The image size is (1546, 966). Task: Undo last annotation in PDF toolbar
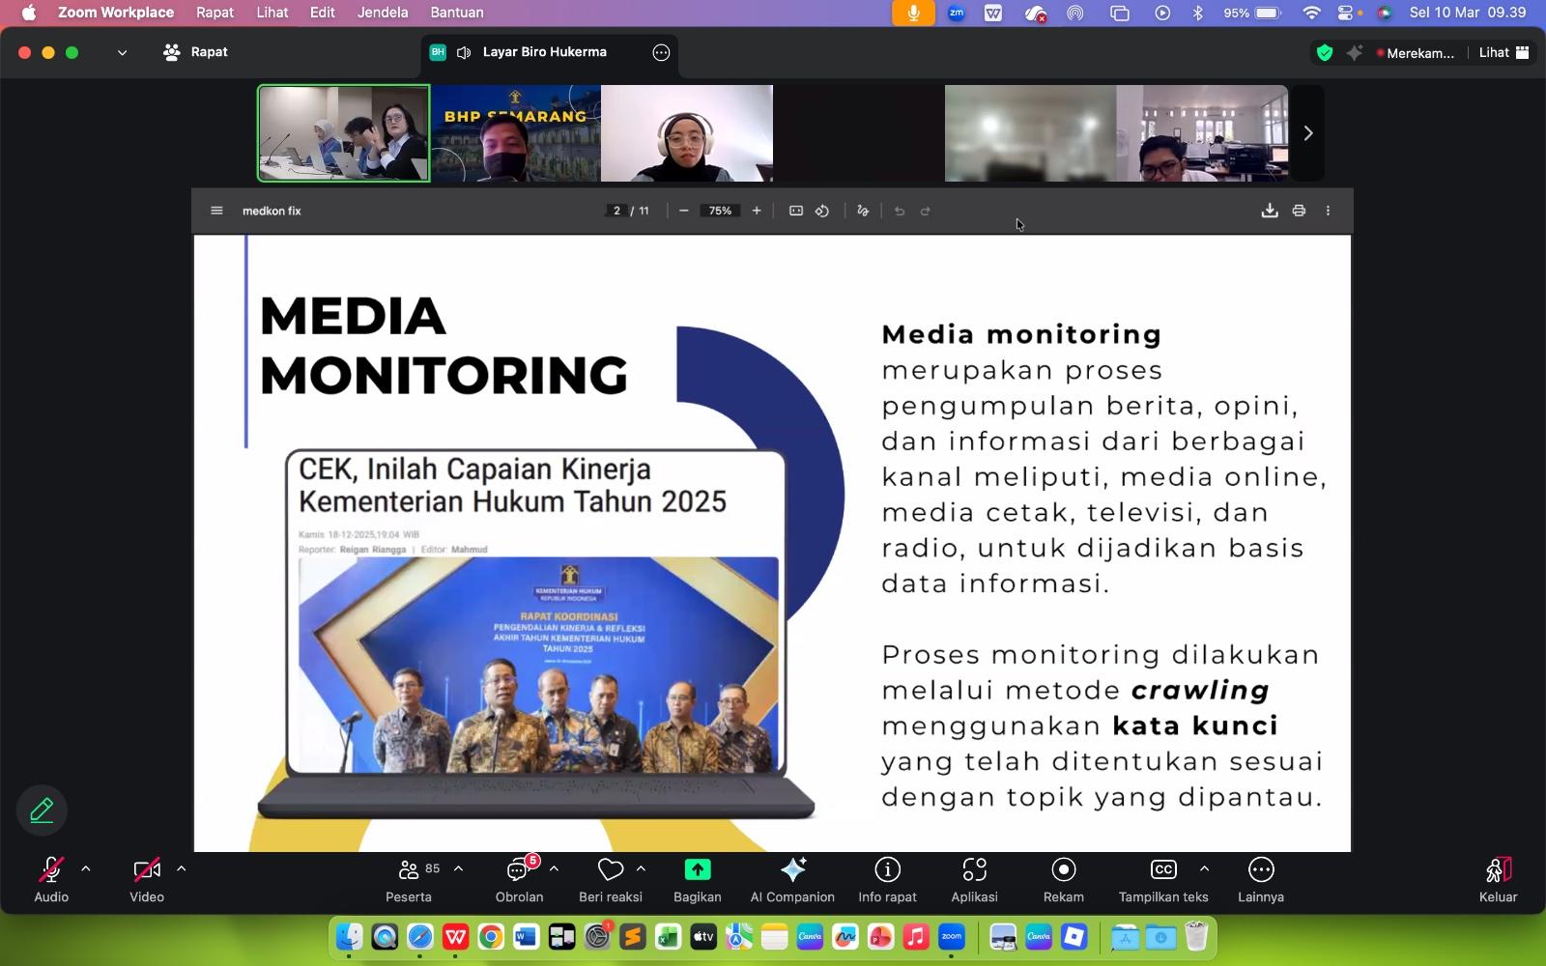coord(900,211)
